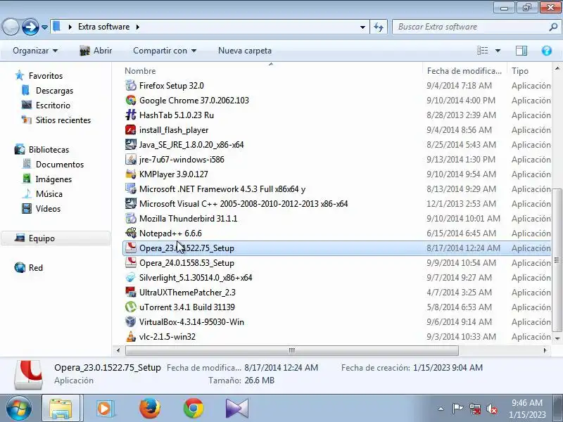Viewport: 563px width, 422px height.
Task: Click the Opera_24.0.1558.53_Setup icon
Action: tap(131, 262)
